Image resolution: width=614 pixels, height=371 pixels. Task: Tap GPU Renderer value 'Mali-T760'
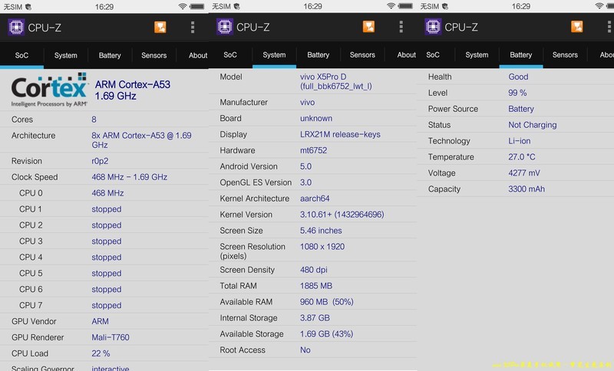point(111,337)
